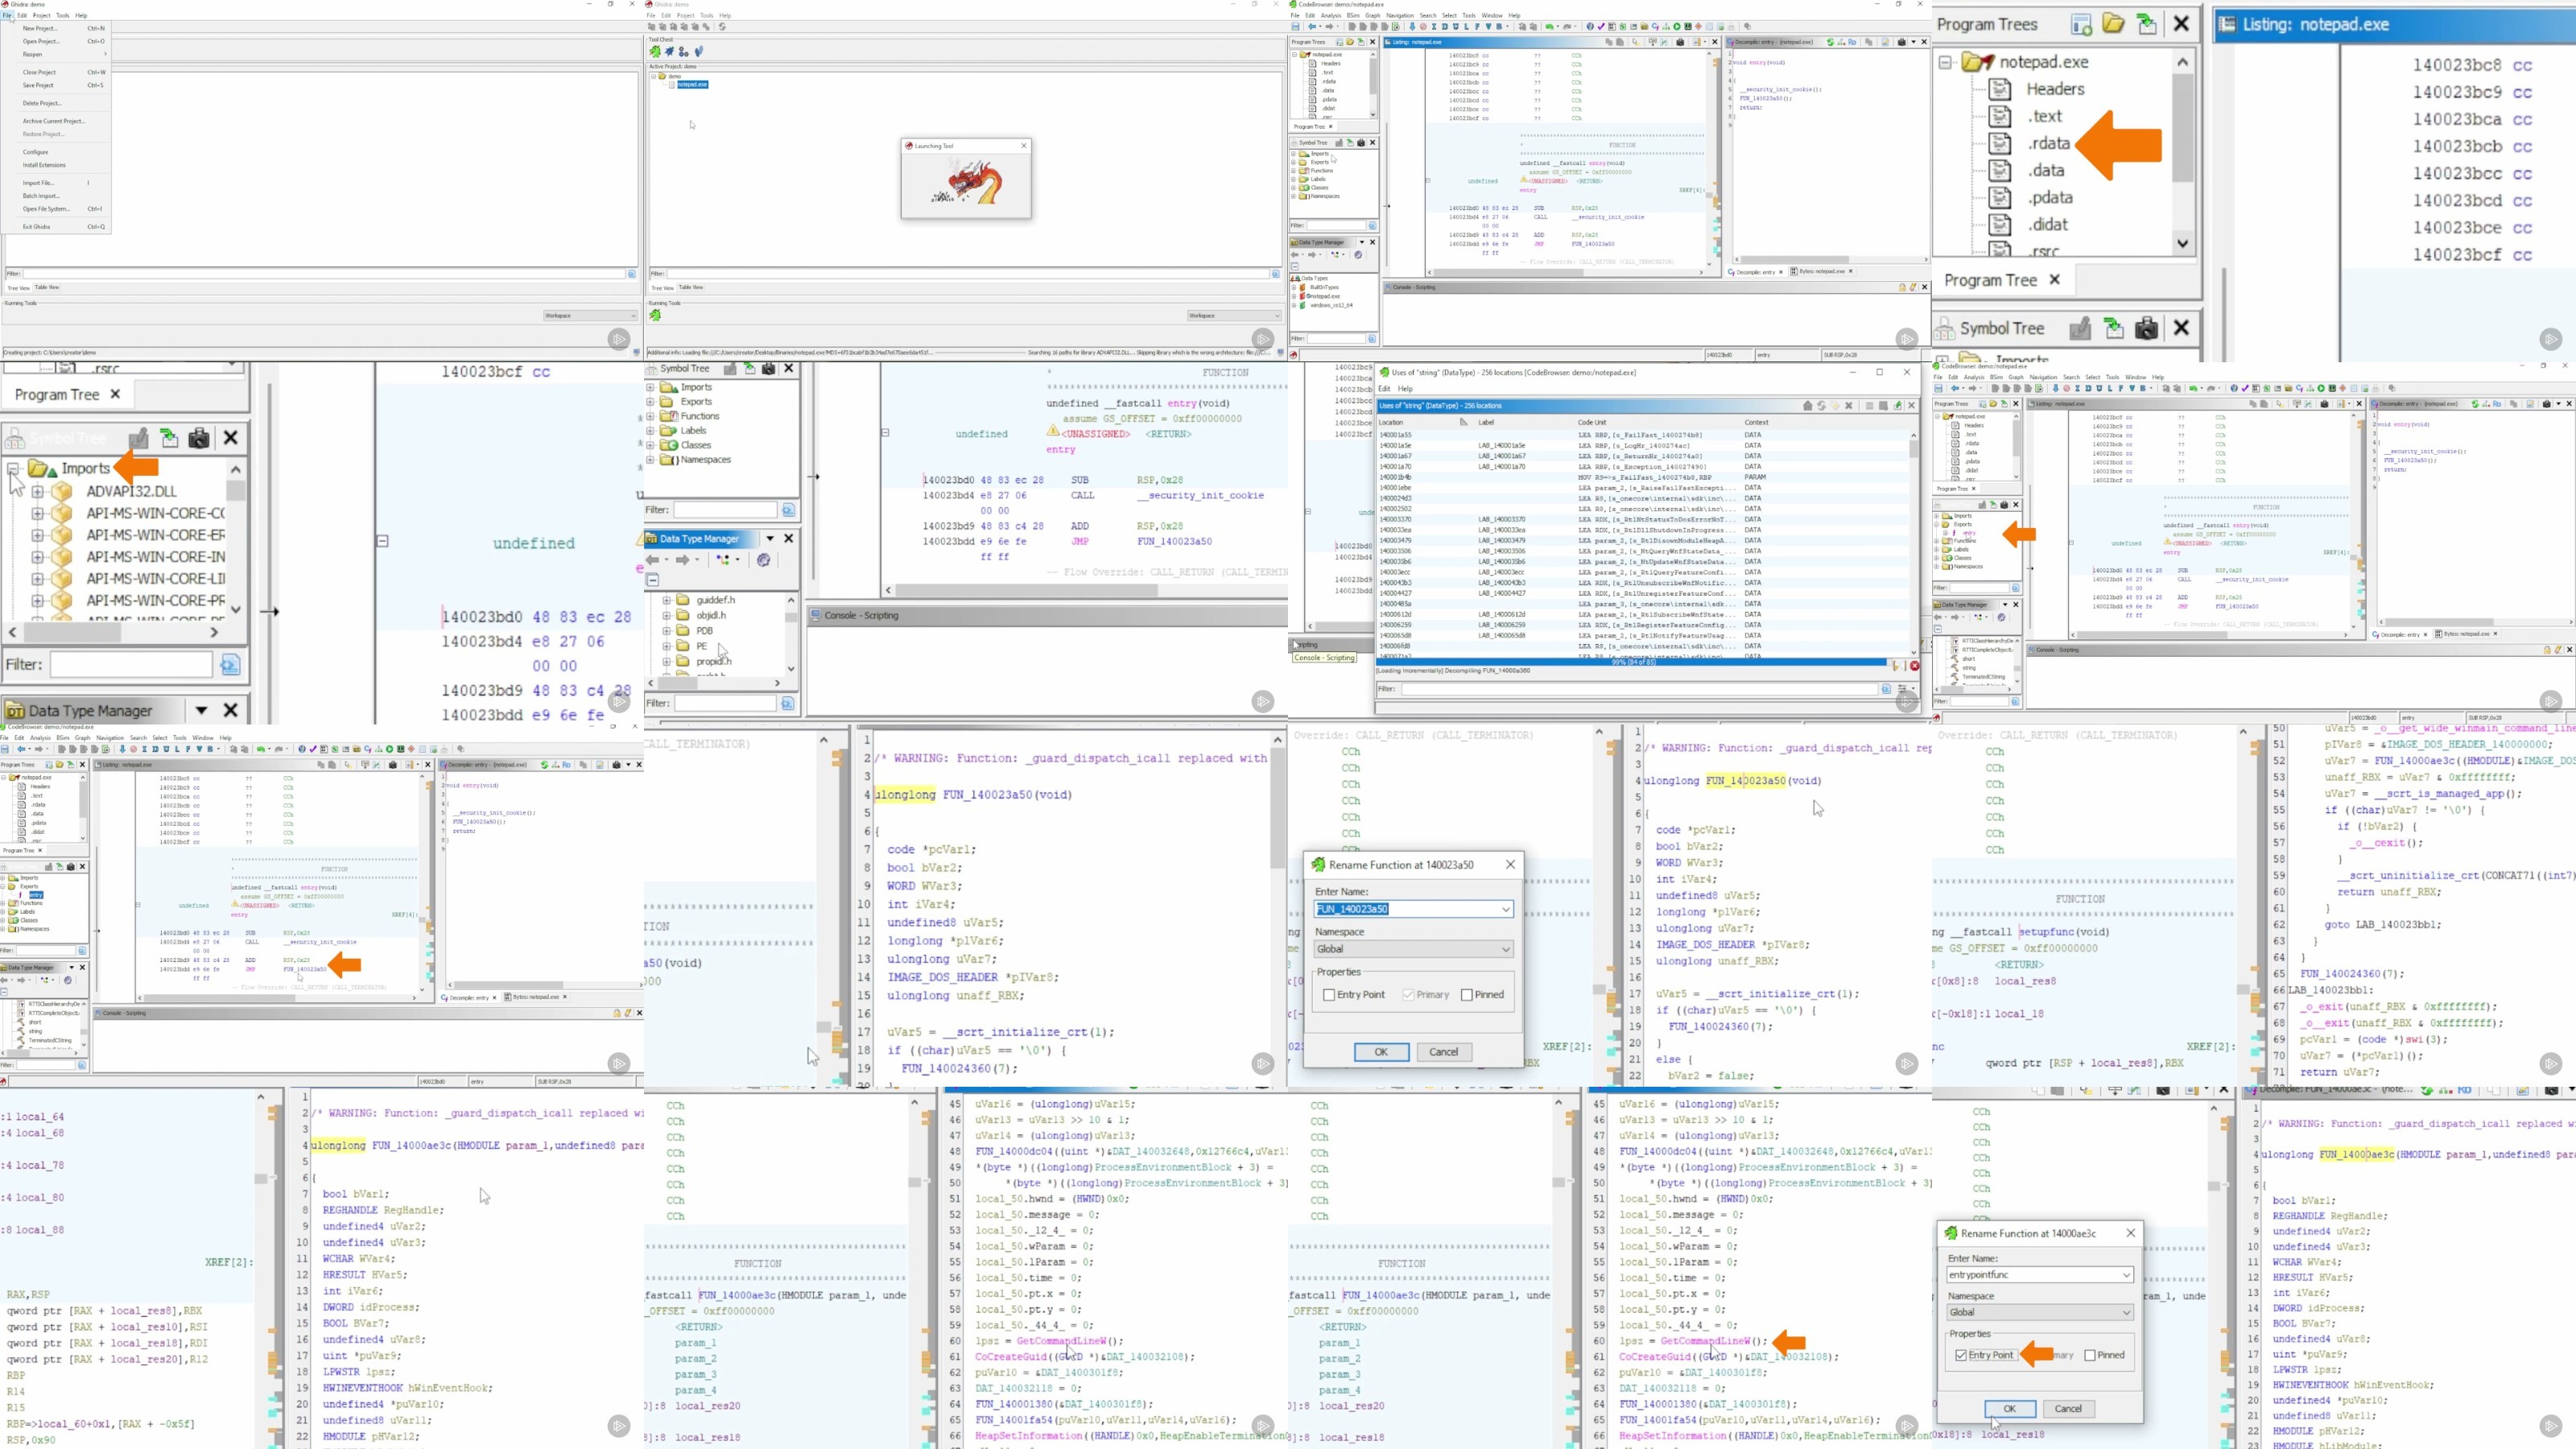Screen dimensions: 2576x1449
Task: Click the ADVAPI32.DLL package icon
Action: (x=62, y=491)
